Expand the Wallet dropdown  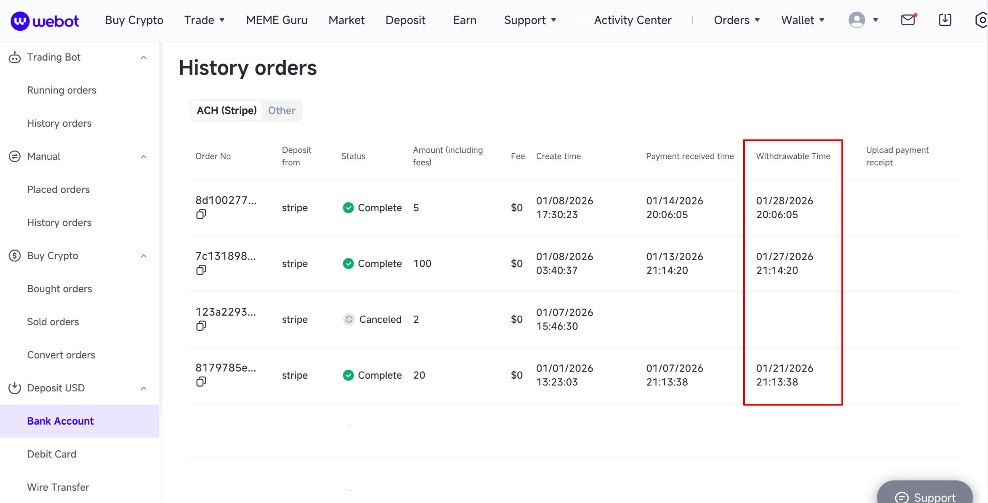pos(802,20)
